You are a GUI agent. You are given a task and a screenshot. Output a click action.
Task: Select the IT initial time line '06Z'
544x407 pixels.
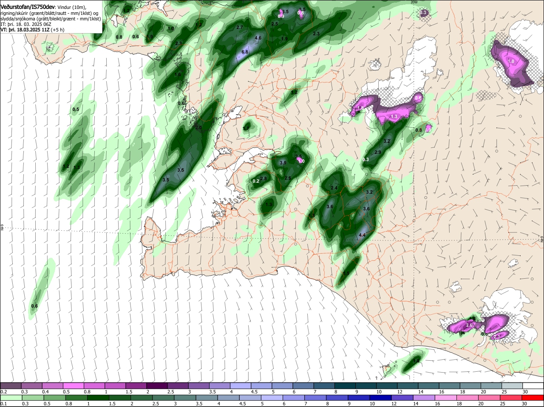(25, 24)
